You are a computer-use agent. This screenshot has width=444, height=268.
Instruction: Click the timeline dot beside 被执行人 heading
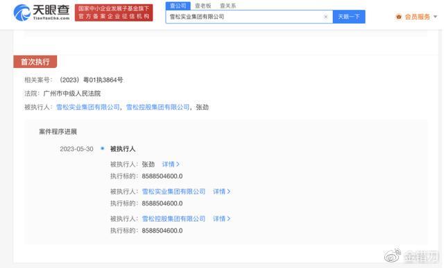coord(103,148)
